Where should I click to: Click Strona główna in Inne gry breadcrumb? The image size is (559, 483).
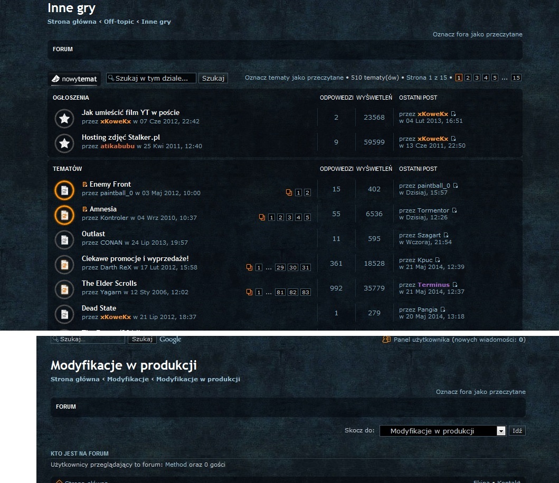coord(72,22)
